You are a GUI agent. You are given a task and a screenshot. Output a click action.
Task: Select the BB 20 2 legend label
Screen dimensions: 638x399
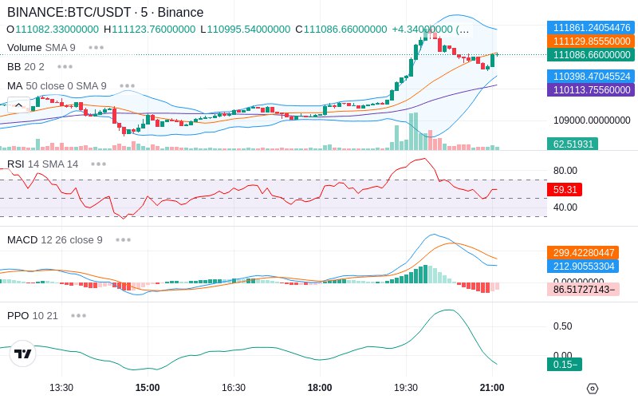tap(26, 67)
